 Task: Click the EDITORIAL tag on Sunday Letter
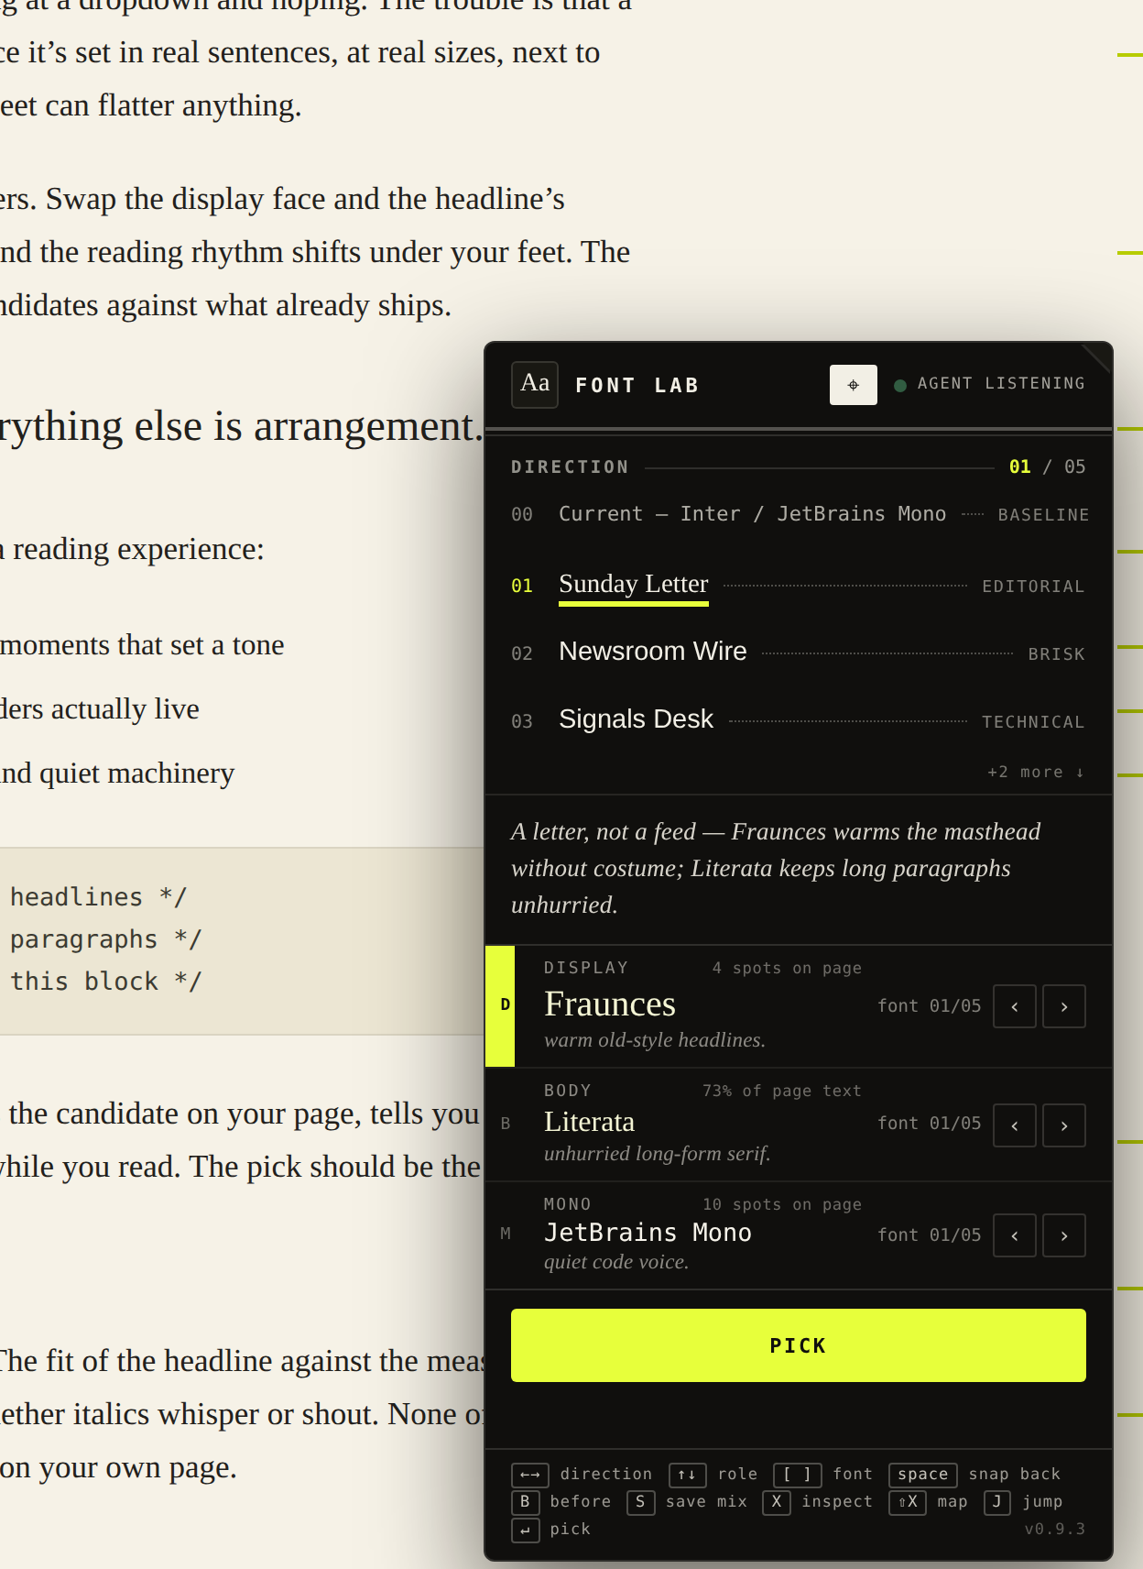(x=1033, y=587)
